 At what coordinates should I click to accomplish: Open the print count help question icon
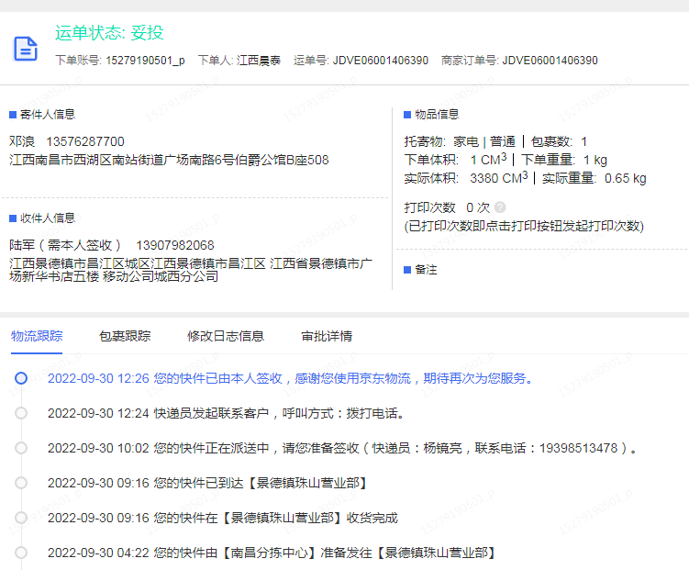(500, 207)
